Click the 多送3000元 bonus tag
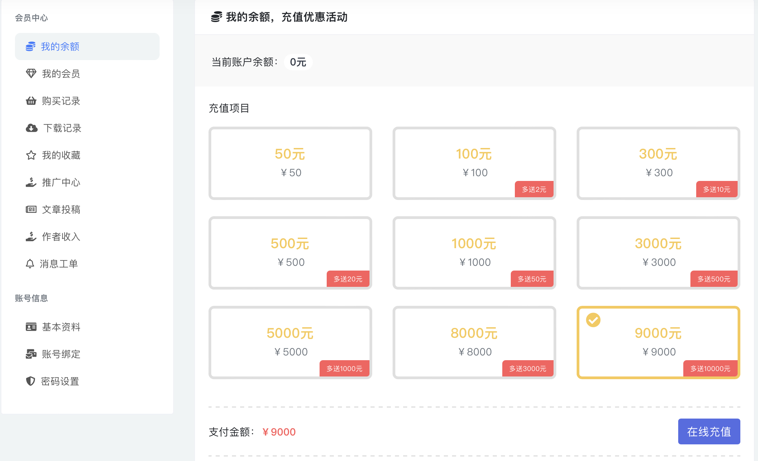Screen dimensions: 758x461 click(x=528, y=369)
